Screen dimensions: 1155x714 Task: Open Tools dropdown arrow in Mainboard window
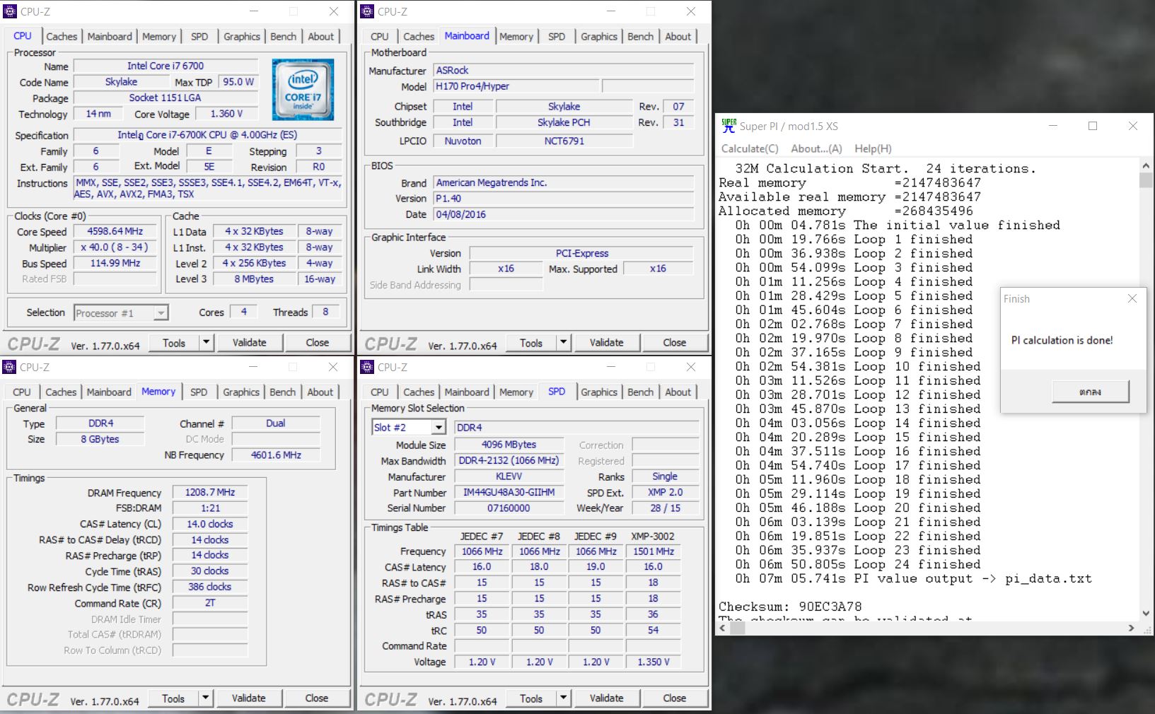(564, 343)
